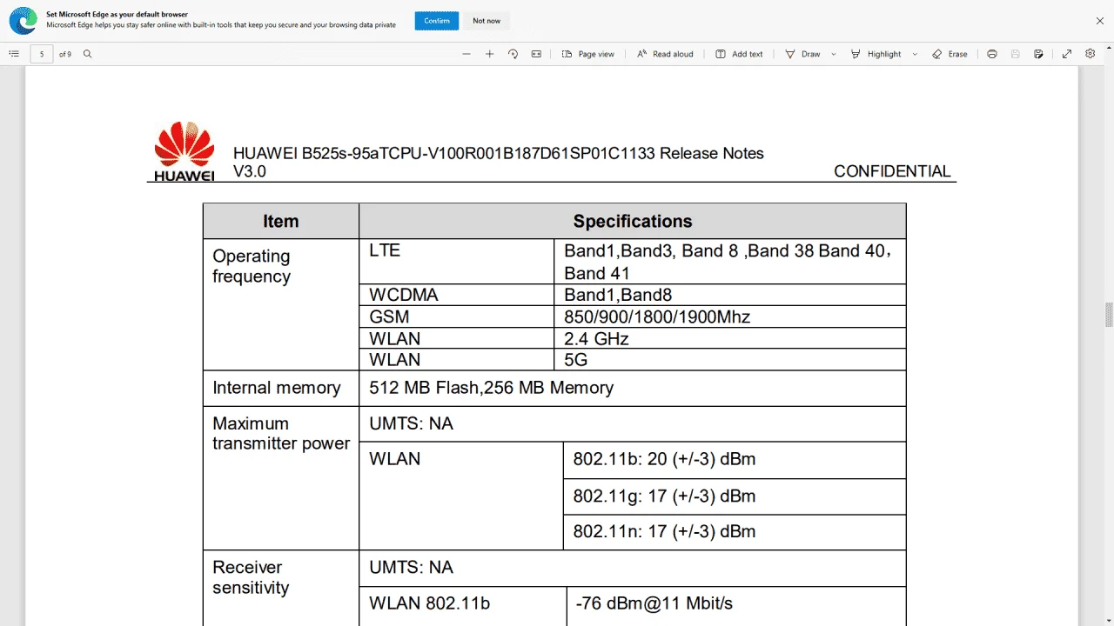Dismiss the default browser banner
The width and height of the screenshot is (1114, 626).
(x=1100, y=21)
